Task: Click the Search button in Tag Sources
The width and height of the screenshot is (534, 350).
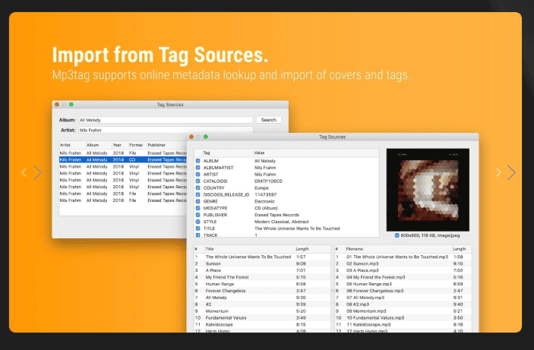Action: (268, 120)
